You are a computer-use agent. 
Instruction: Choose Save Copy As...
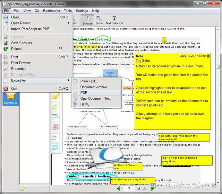[37, 43]
